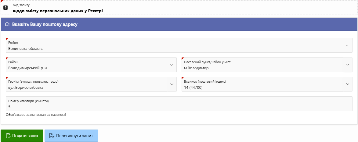Open the Геонім street list arrow
Image resolution: width=358 pixels, height=142 pixels.
pos(172,84)
